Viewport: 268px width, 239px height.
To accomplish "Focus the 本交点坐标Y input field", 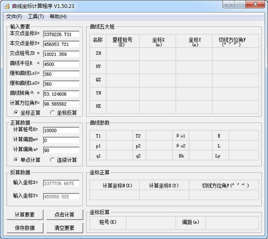I will (61, 44).
